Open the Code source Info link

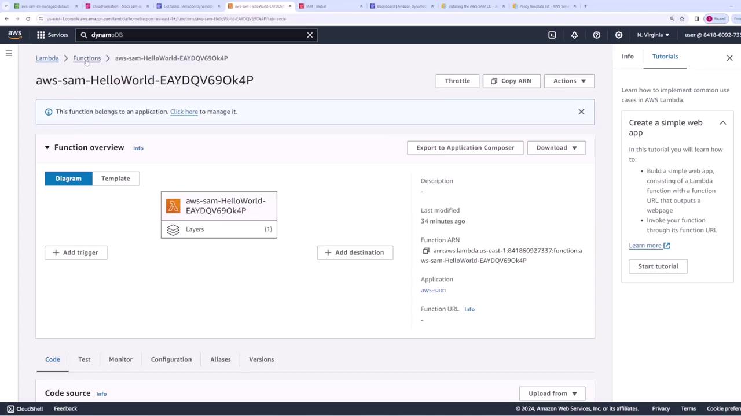[101, 394]
